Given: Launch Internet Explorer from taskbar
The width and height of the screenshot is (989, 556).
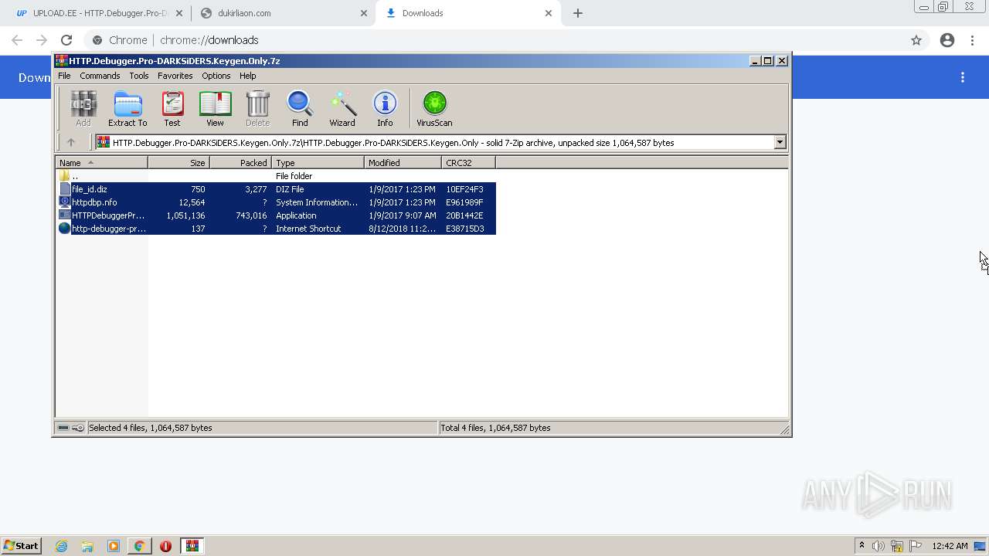Looking at the screenshot, I should coord(61,546).
